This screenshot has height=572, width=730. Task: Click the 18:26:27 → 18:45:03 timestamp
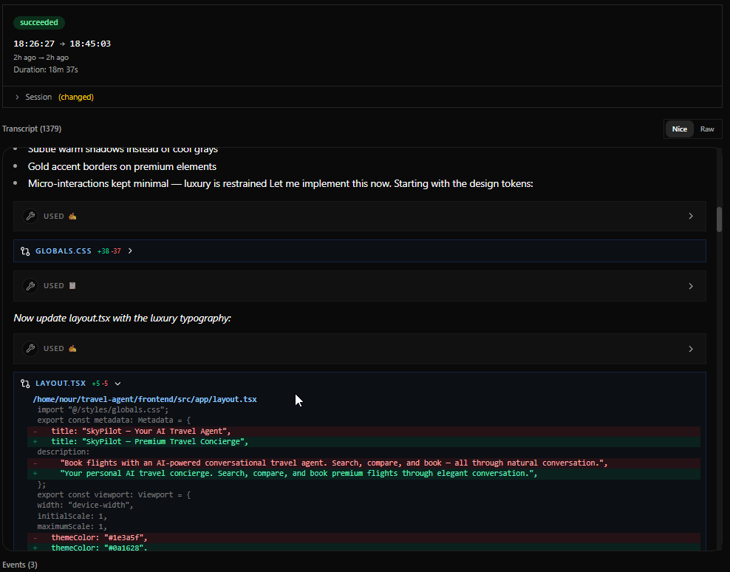click(62, 44)
